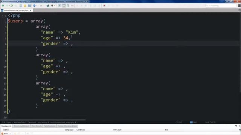Viewport: 241px width, 135px height.
Task: Click the editor vertical scrollbar
Action: [240, 52]
